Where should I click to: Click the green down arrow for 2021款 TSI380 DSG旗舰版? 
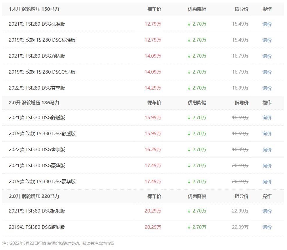[189, 211]
